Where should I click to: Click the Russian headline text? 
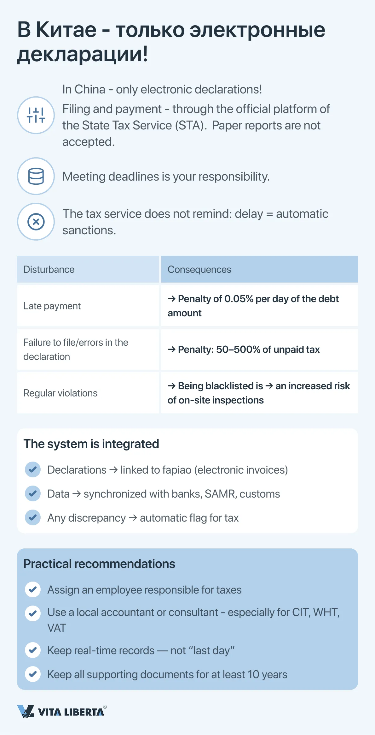171,42
